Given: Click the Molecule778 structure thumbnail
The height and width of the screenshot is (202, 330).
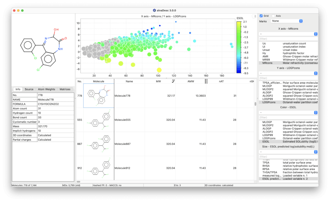Looking at the screenshot, I should coord(99,96).
